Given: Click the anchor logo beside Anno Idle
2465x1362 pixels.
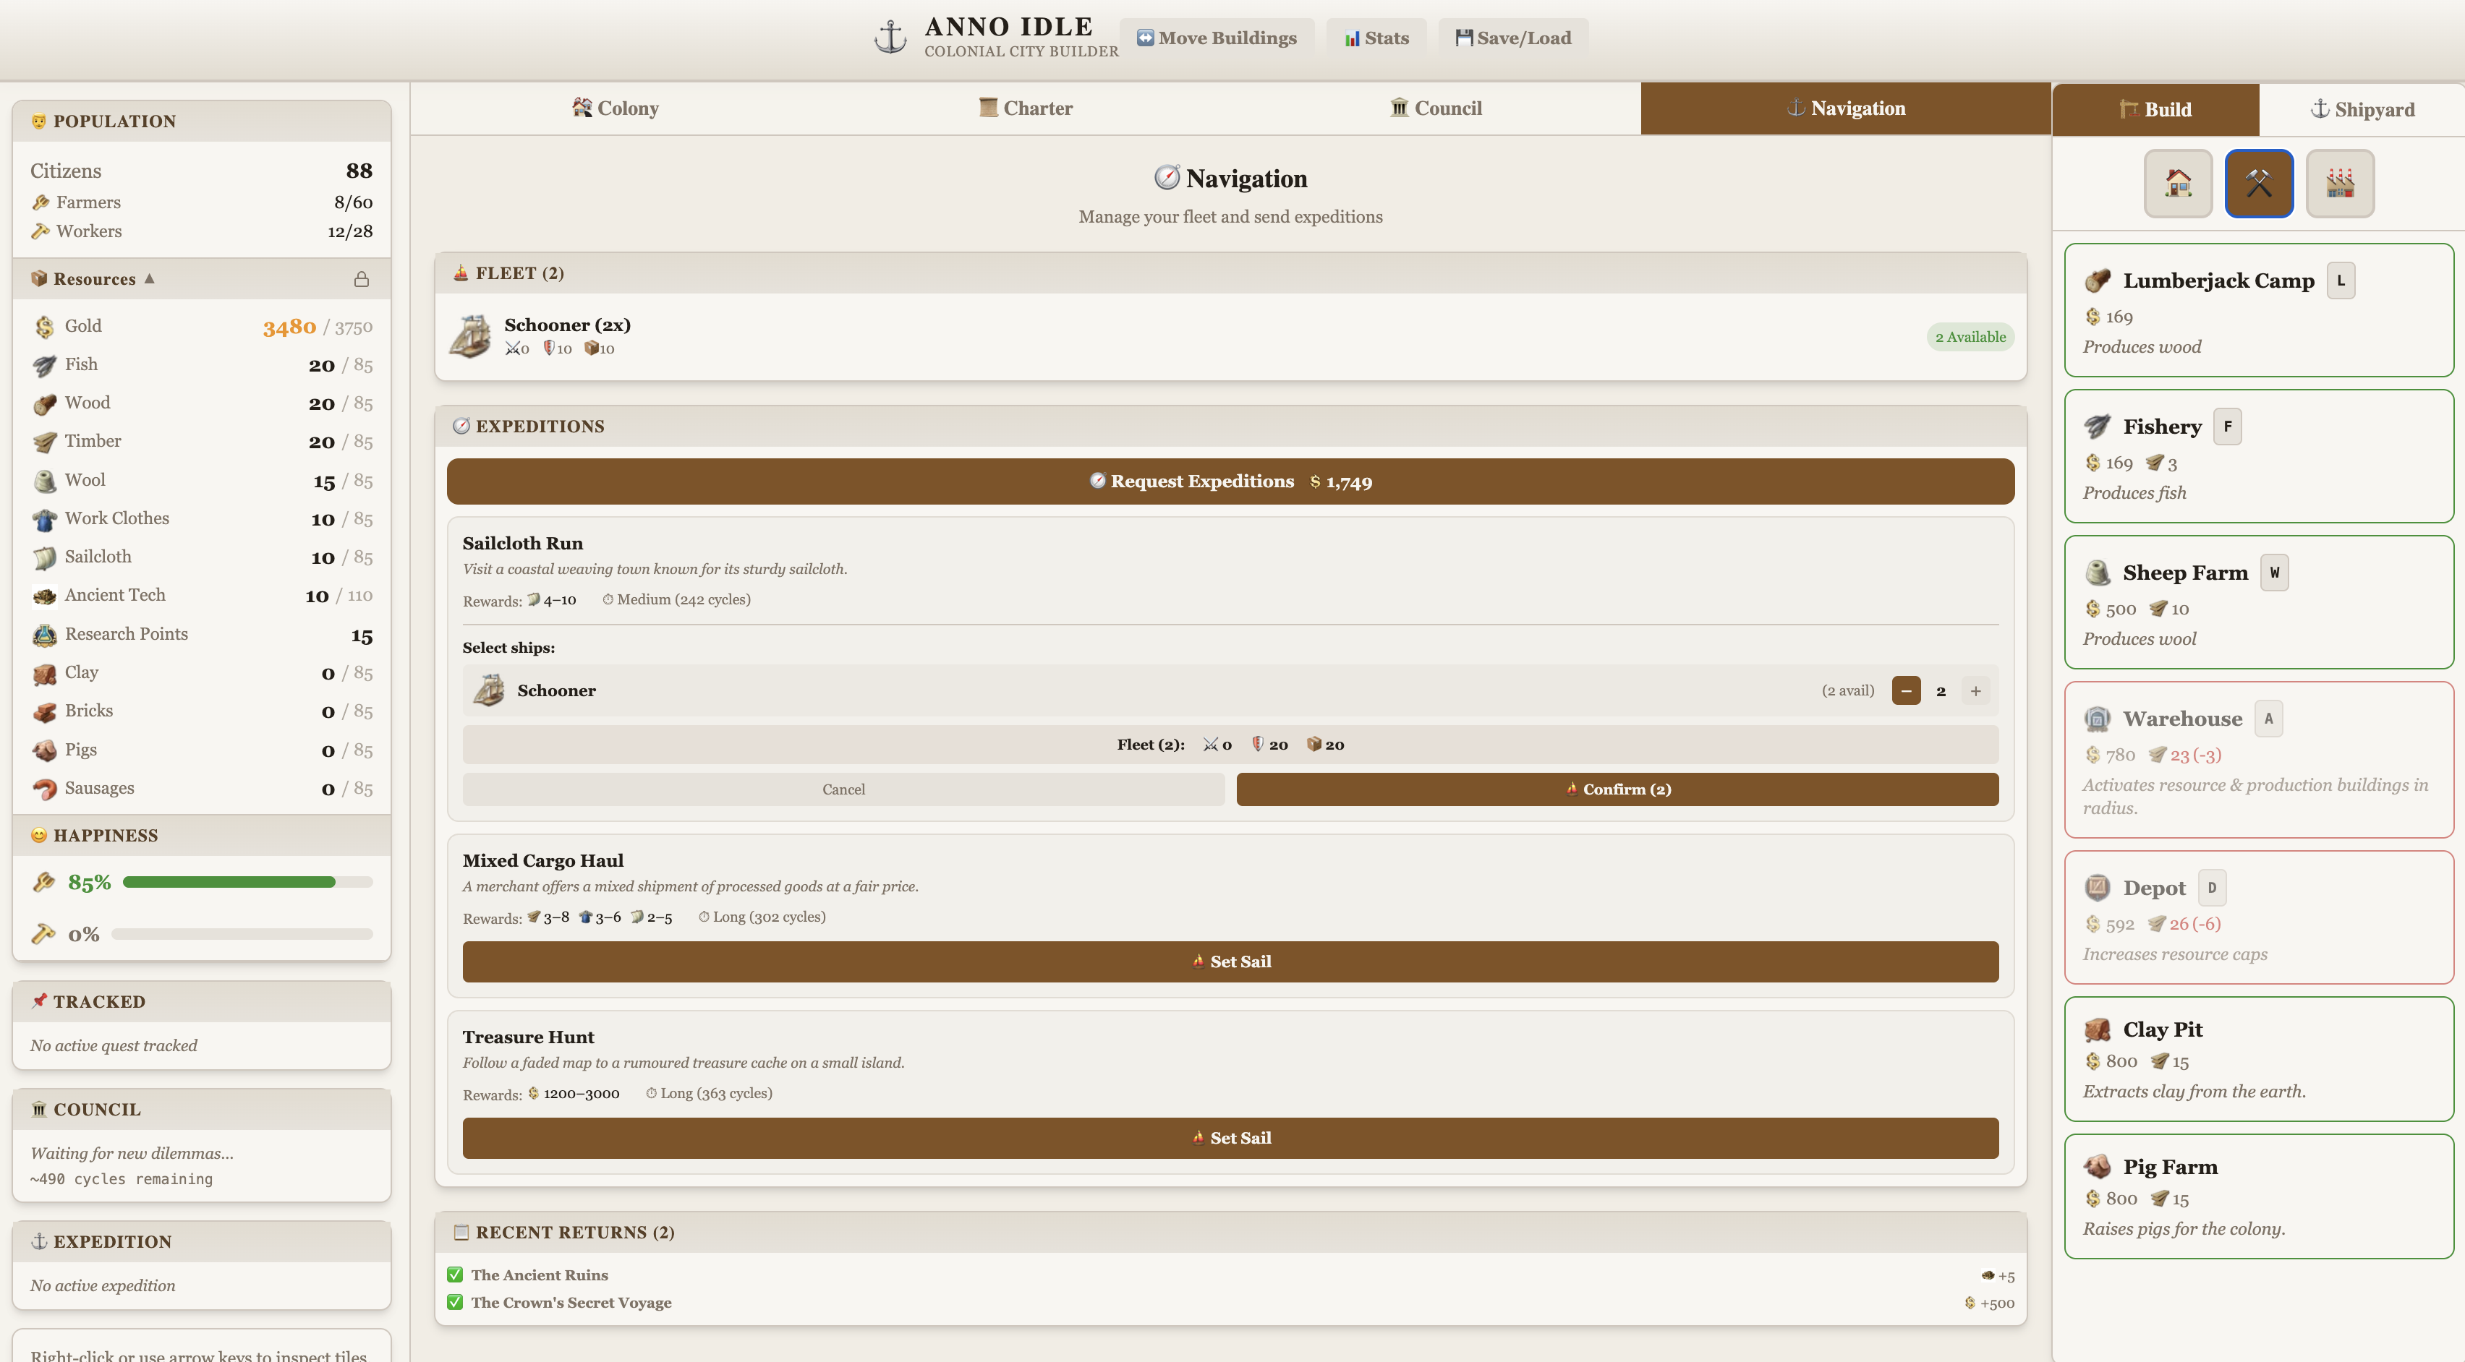Looking at the screenshot, I should [890, 38].
